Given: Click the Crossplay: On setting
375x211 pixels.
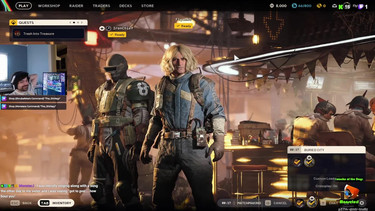Looking at the screenshot, I should tap(326, 186).
